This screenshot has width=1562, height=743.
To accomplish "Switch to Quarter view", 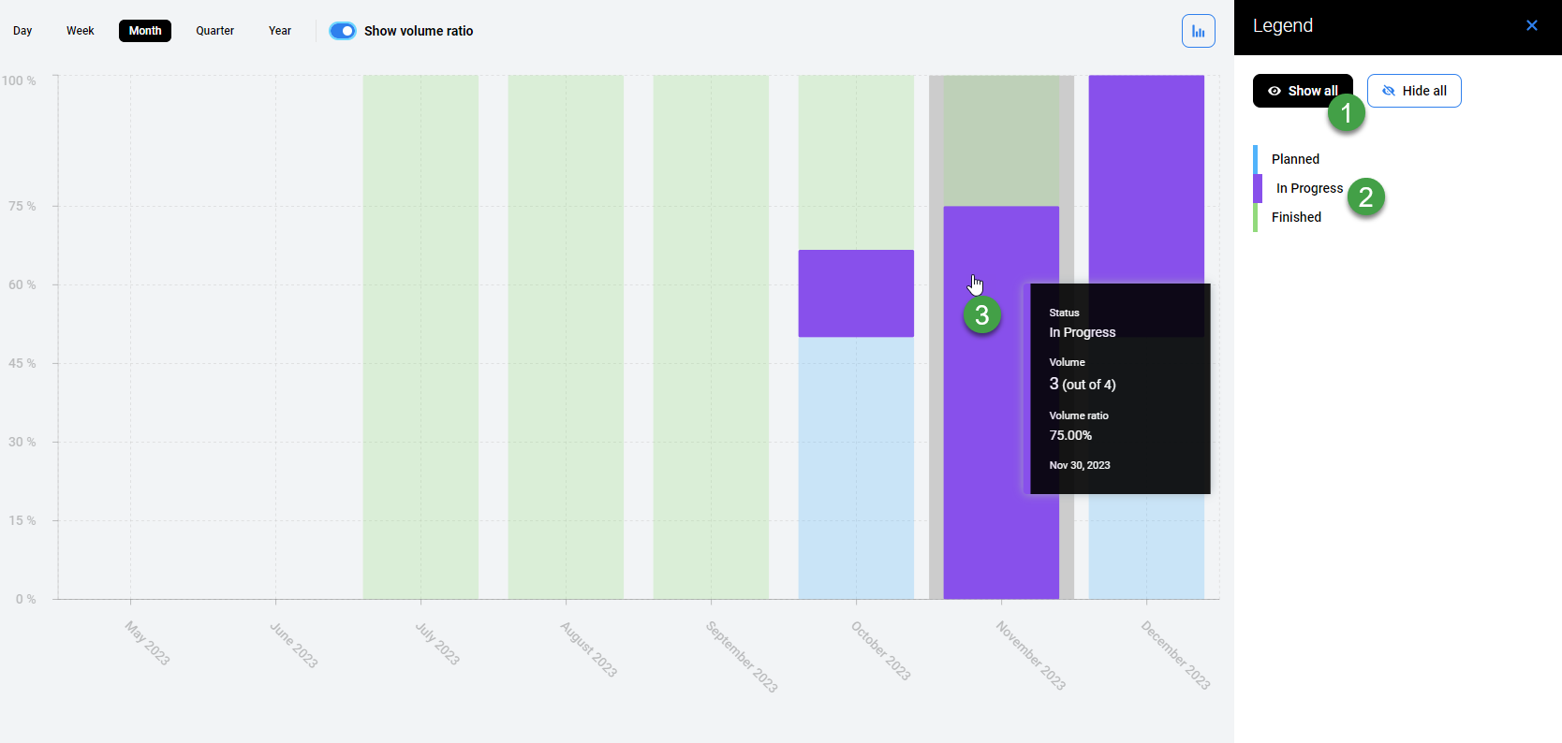I will (x=214, y=31).
